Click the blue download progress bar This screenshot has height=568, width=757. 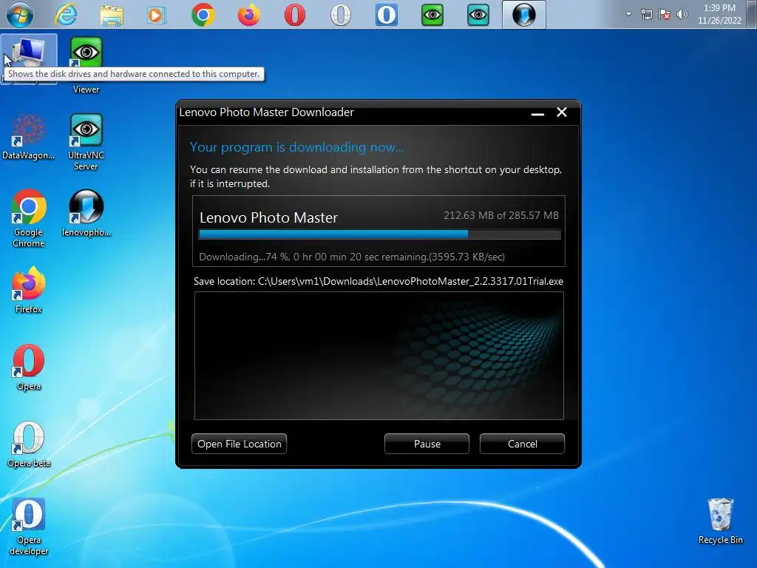(x=379, y=234)
